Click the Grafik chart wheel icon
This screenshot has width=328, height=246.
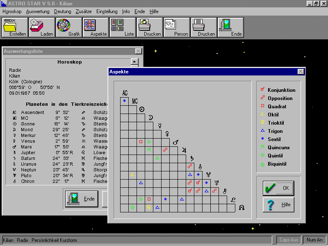(69, 27)
